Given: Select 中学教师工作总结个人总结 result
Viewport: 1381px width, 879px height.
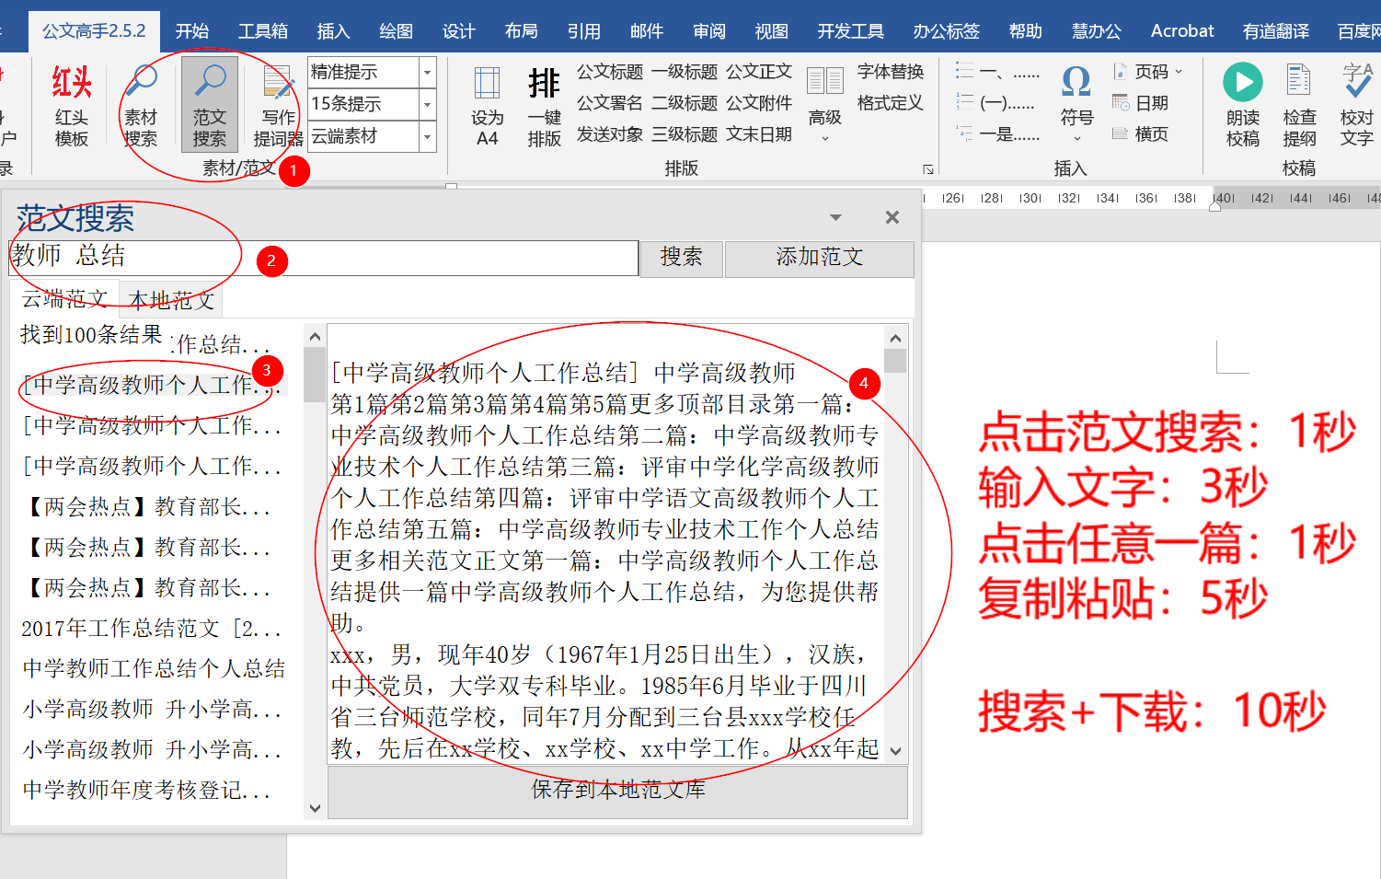Looking at the screenshot, I should click(x=154, y=669).
